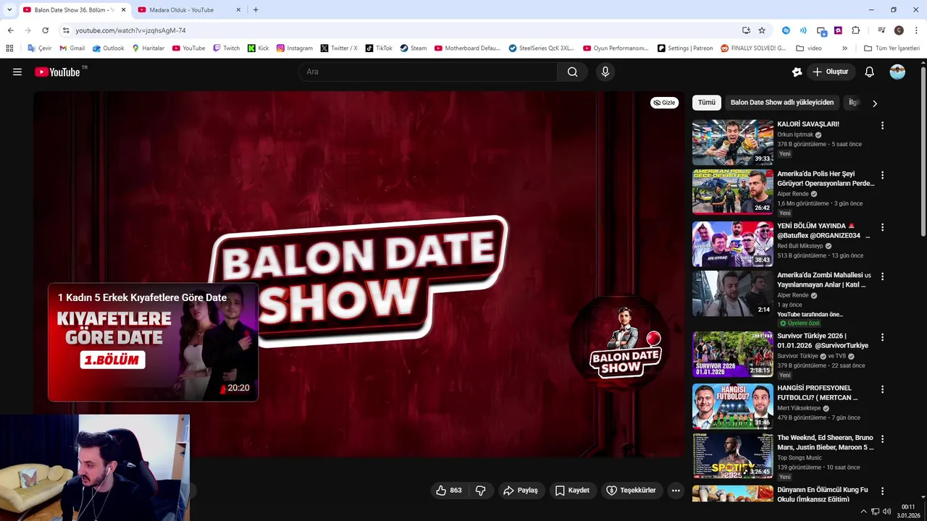Click the browser address bar URL
The width and height of the screenshot is (927, 521).
coord(130,30)
